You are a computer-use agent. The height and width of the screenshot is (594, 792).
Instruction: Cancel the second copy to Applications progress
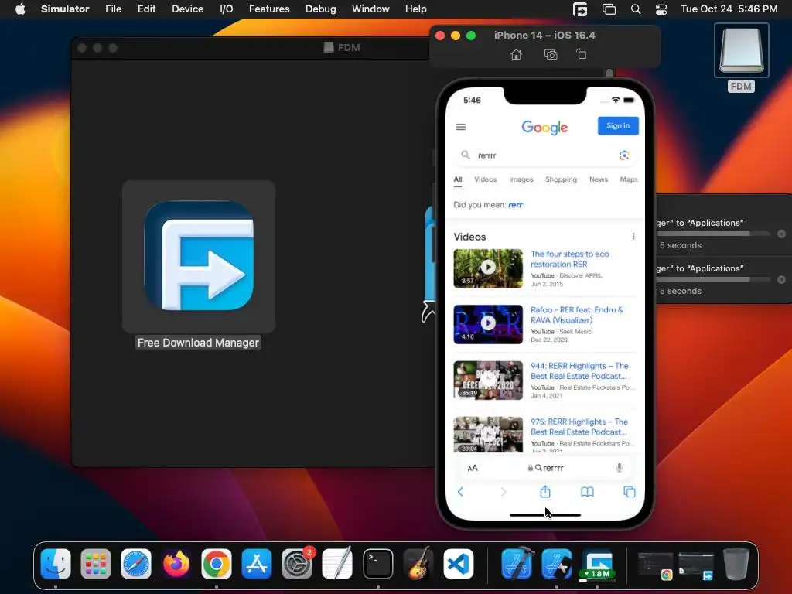(781, 279)
